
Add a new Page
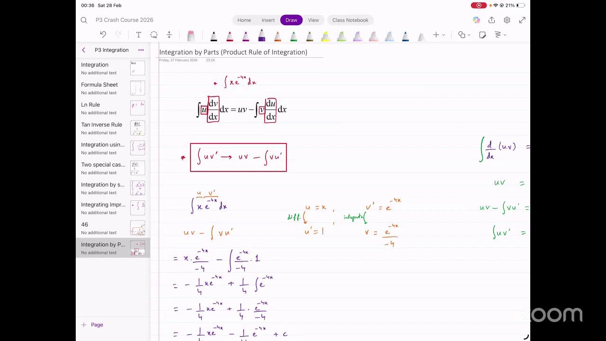tap(92, 325)
